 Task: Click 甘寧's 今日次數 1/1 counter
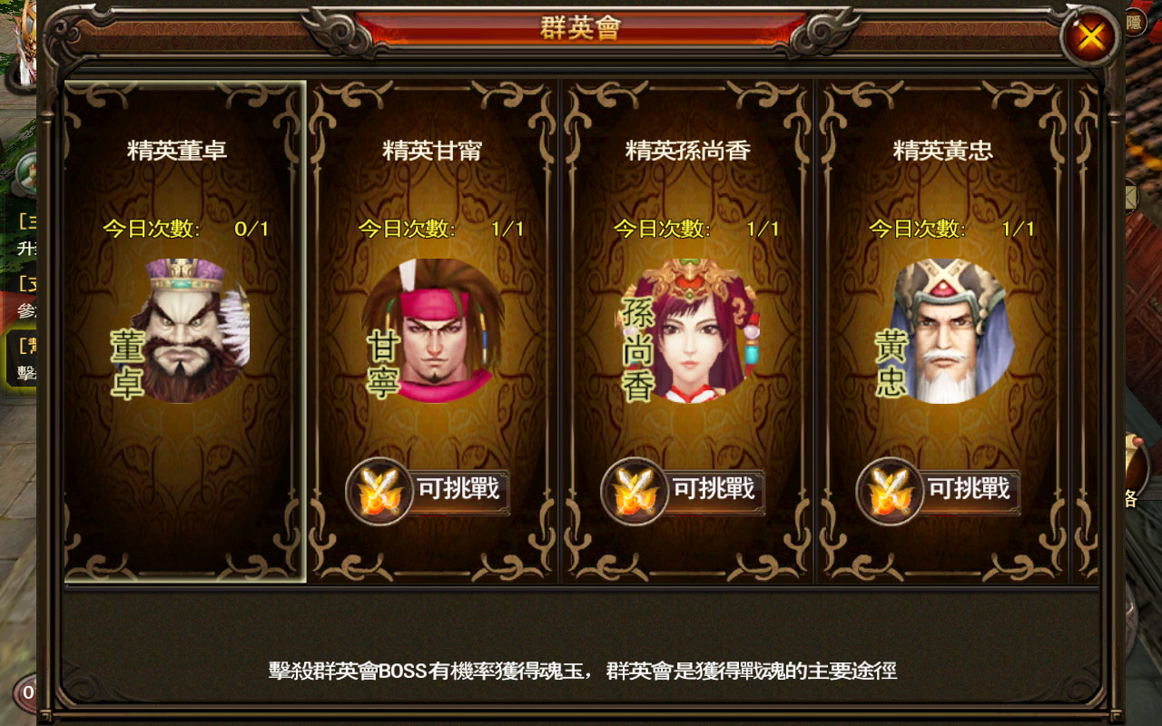pos(441,229)
